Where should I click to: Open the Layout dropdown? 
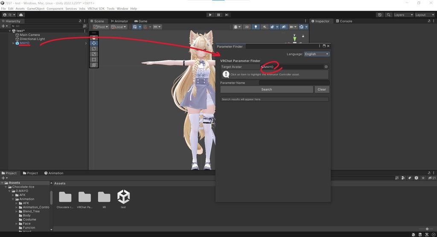pos(425,15)
